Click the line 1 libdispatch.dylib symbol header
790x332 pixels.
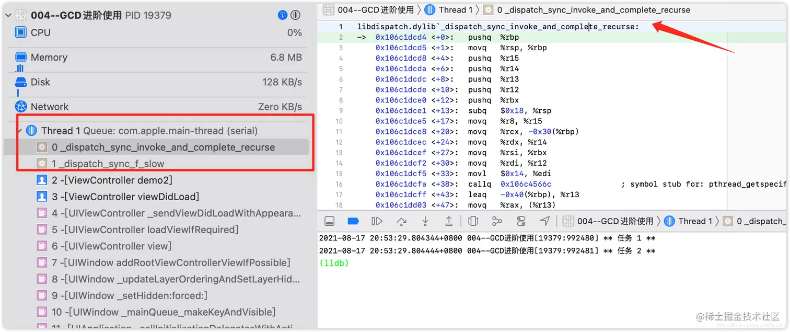(498, 27)
